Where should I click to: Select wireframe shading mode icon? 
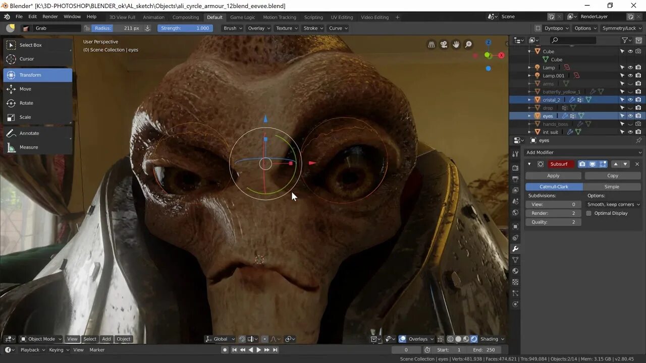pyautogui.click(x=451, y=339)
